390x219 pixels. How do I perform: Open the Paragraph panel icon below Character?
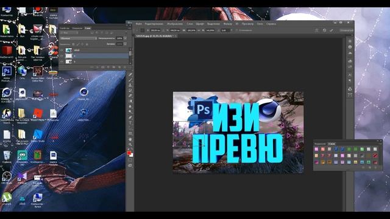[x=350, y=81]
